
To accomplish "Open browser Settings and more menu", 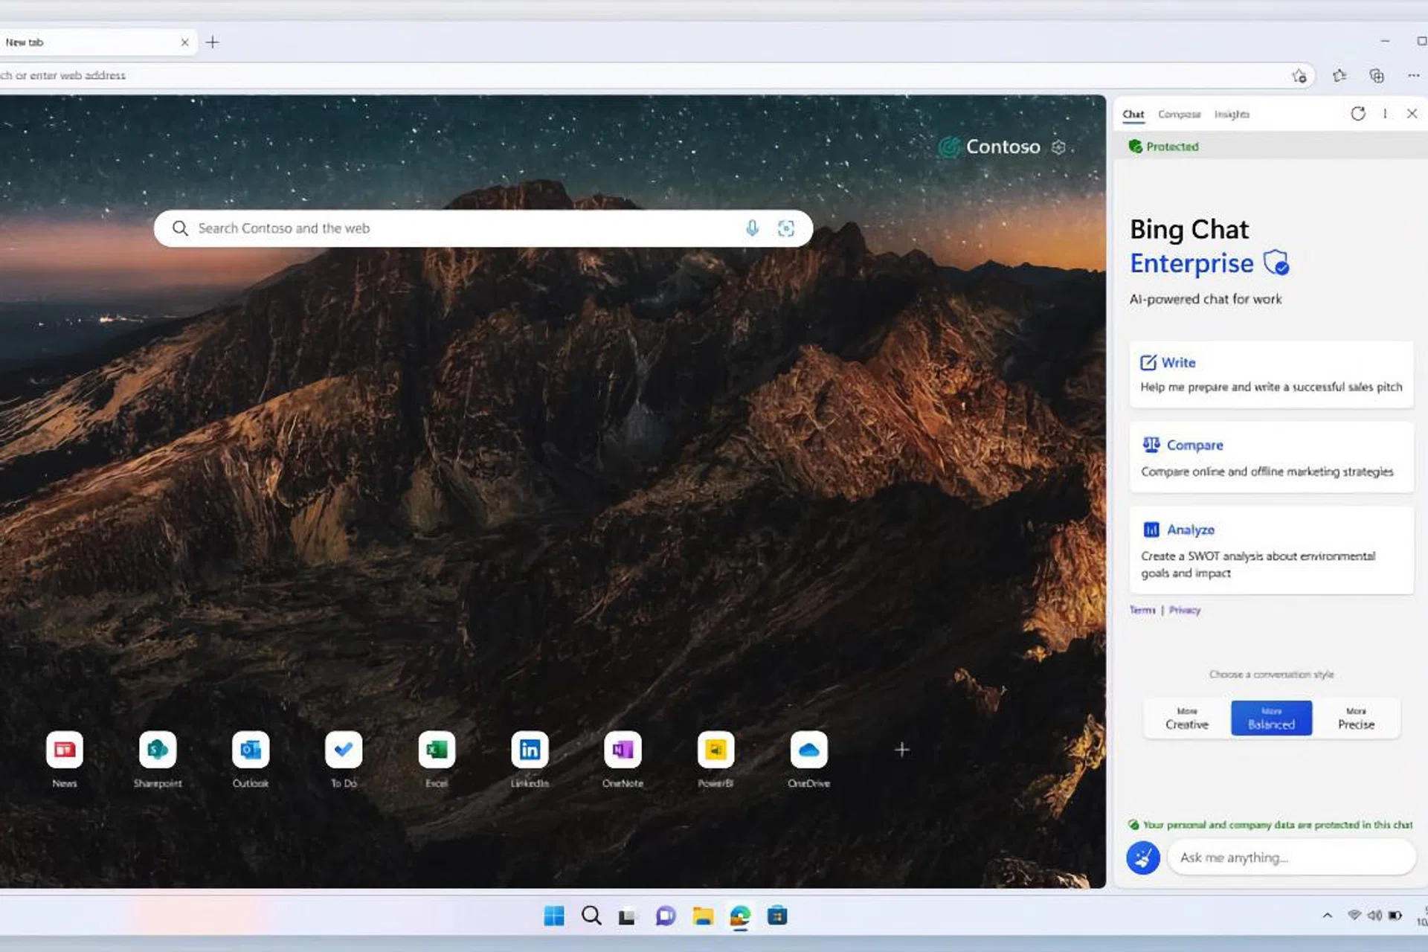I will tap(1413, 75).
